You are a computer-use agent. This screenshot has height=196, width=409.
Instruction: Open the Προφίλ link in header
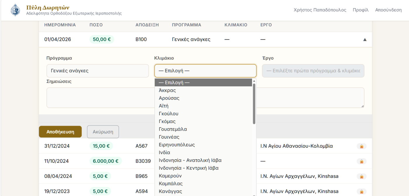coord(361,10)
